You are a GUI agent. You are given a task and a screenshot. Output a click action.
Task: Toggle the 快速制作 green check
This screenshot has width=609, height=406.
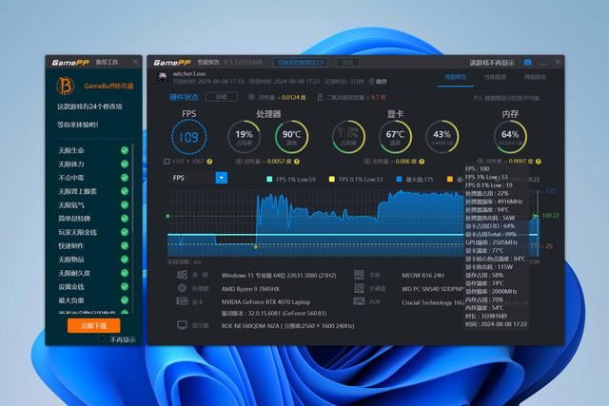point(125,244)
